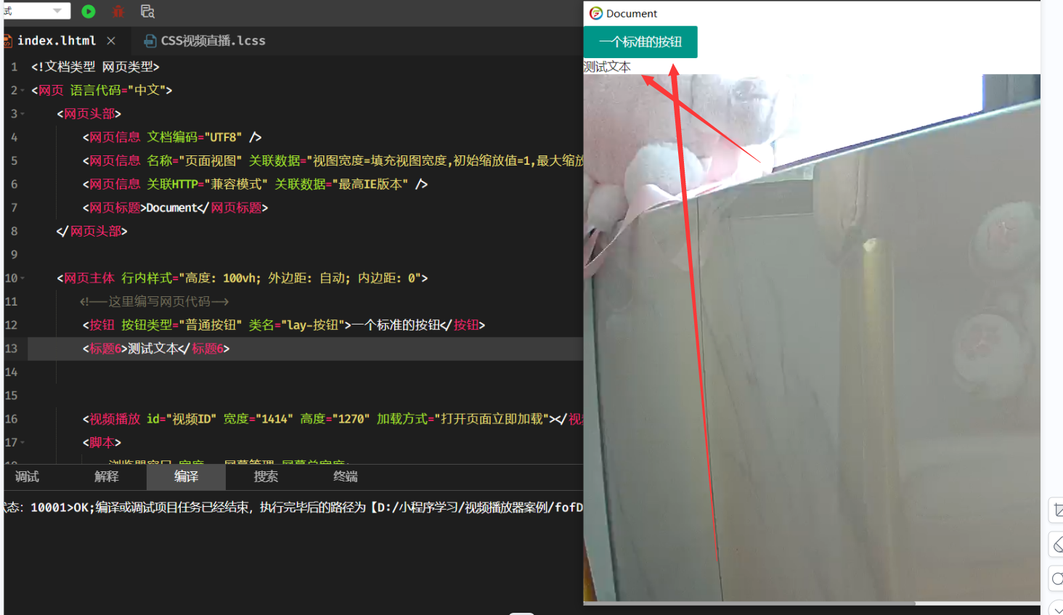This screenshot has height=615, width=1063.
Task: Open the mode dropdown in the toolbar
Action: pyautogui.click(x=36, y=11)
